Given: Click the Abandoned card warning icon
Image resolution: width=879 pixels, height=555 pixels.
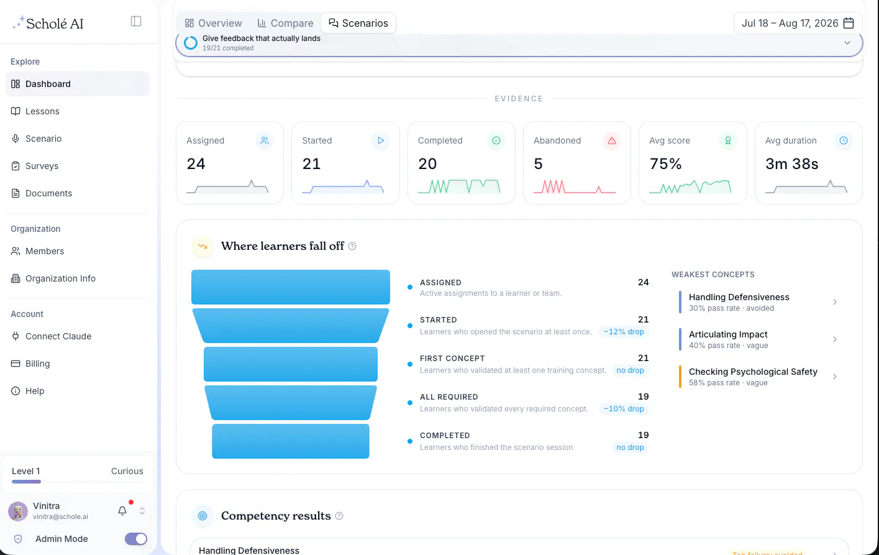Looking at the screenshot, I should 612,141.
